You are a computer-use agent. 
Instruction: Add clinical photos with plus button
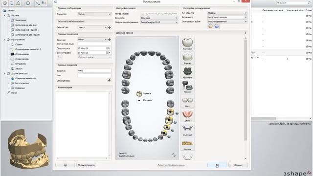click(109, 80)
